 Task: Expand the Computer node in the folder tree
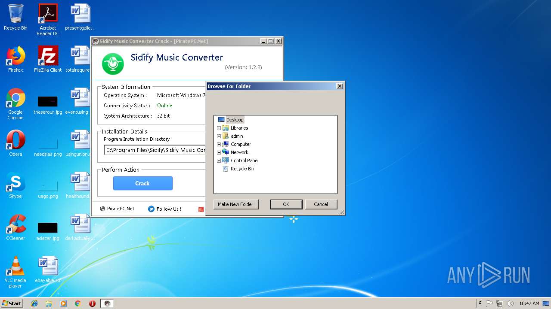(219, 144)
